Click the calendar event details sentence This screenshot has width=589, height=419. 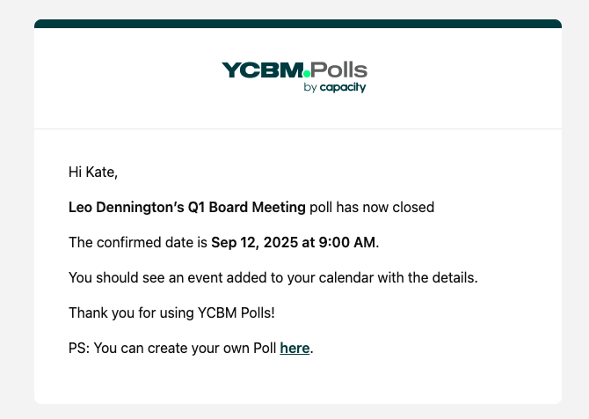click(x=273, y=277)
